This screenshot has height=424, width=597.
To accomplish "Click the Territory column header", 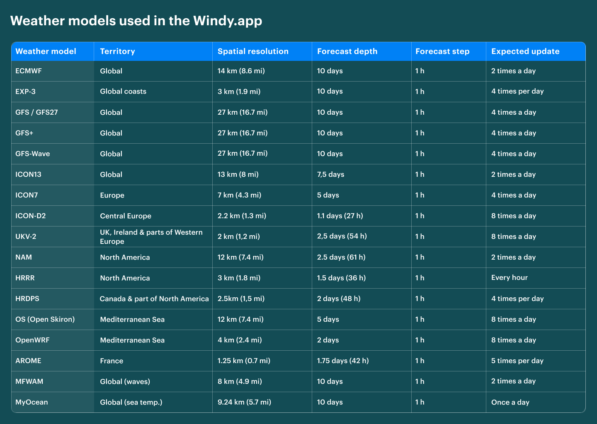I will click(x=117, y=51).
